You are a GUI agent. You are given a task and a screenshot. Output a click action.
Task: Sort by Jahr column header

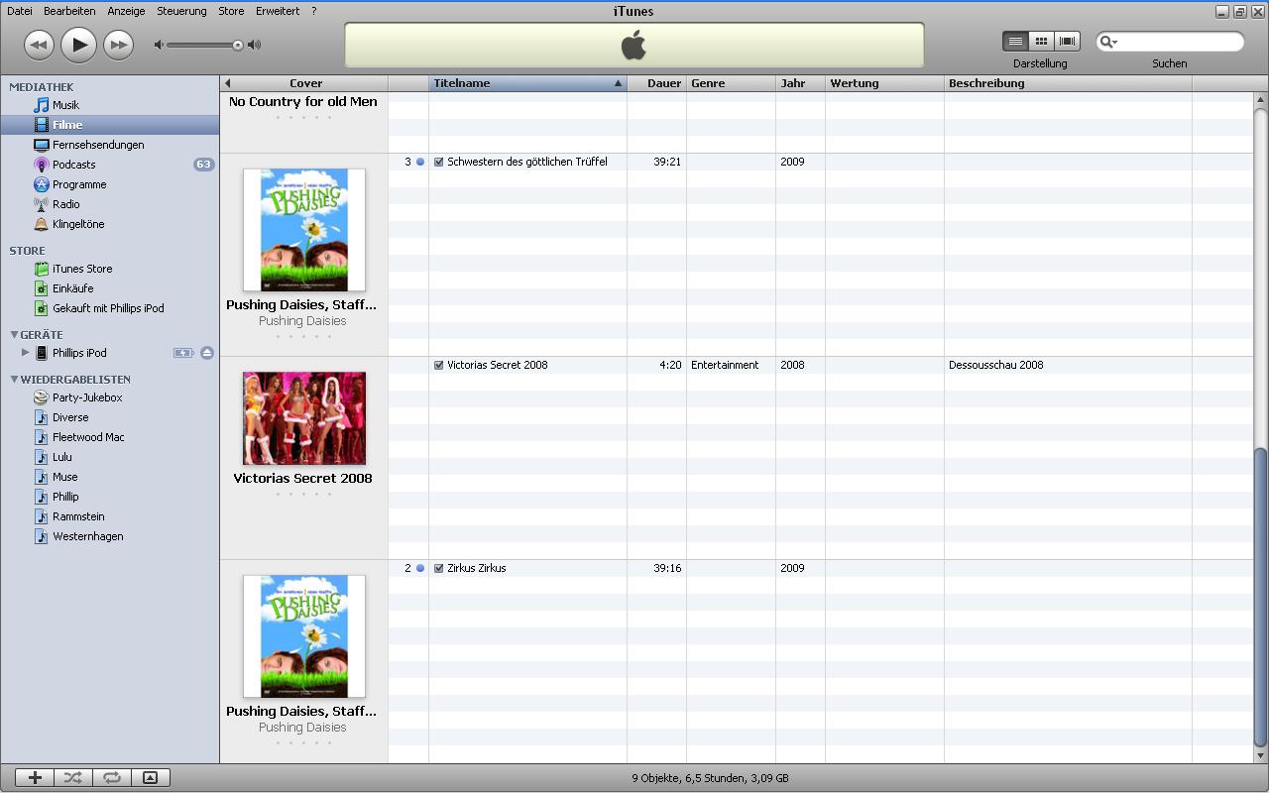pos(800,83)
